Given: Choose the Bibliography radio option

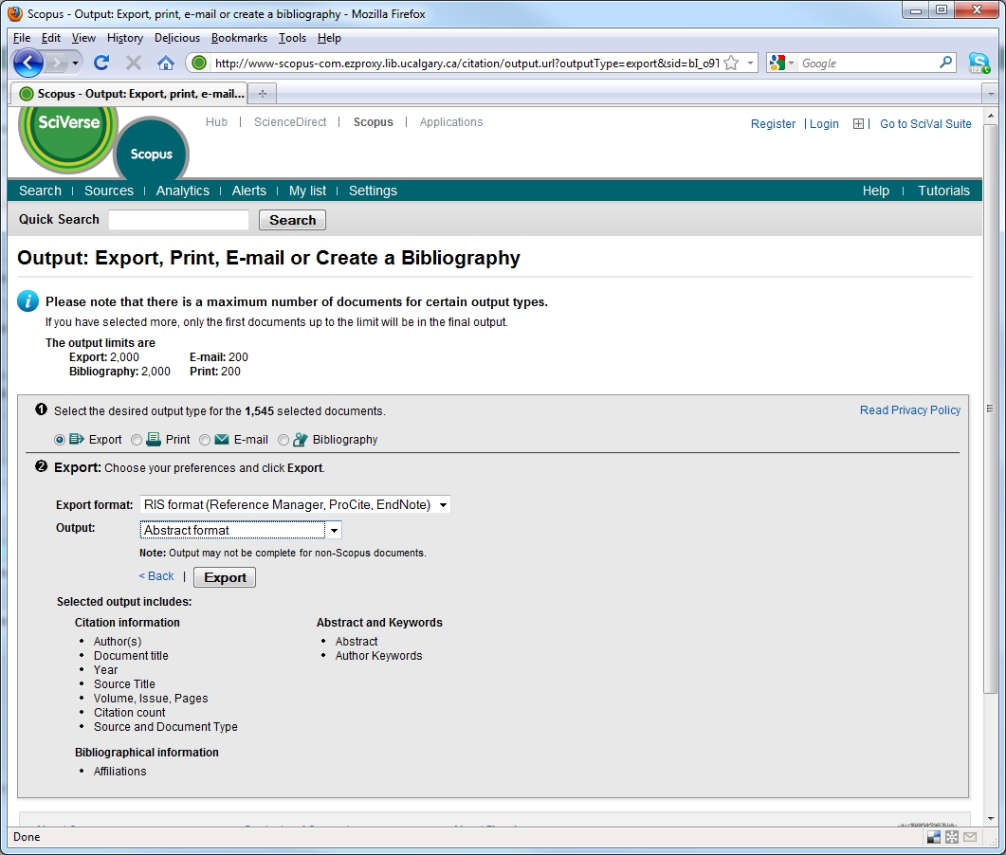Looking at the screenshot, I should coord(284,440).
